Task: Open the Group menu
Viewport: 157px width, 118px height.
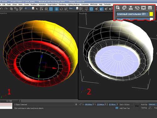Action: coord(14,4)
